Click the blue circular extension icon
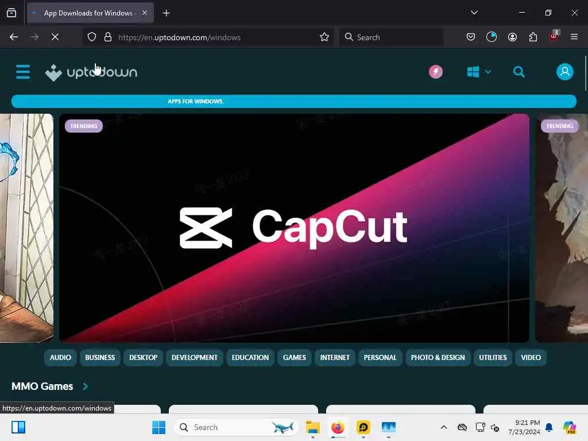This screenshot has height=441, width=588. 492,37
